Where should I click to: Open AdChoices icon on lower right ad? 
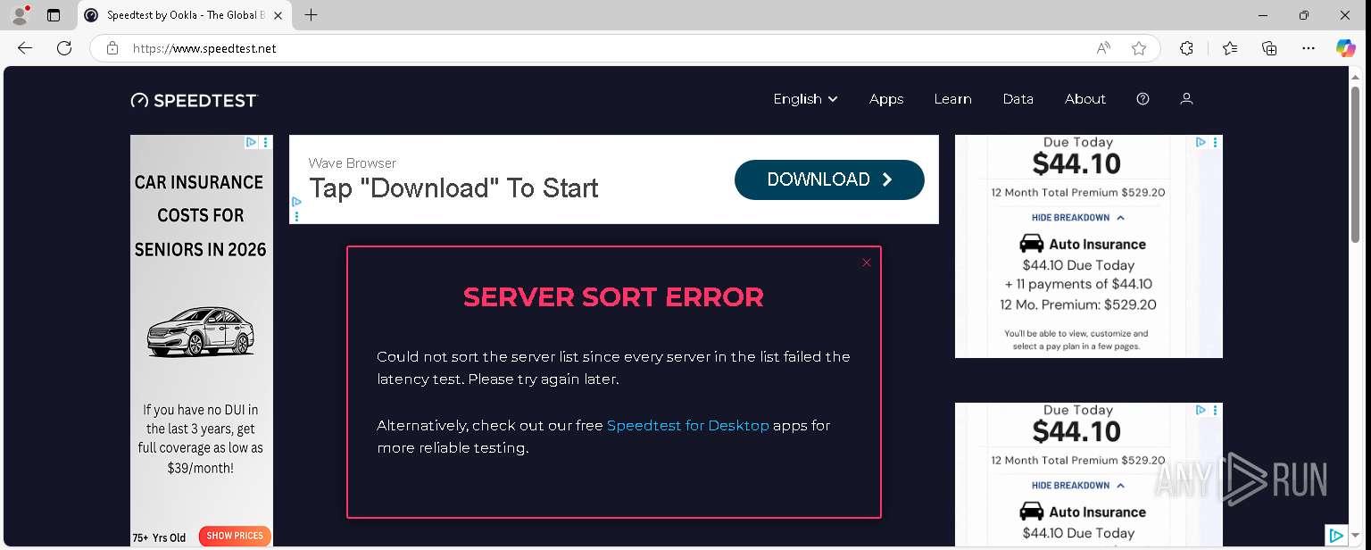[1201, 410]
